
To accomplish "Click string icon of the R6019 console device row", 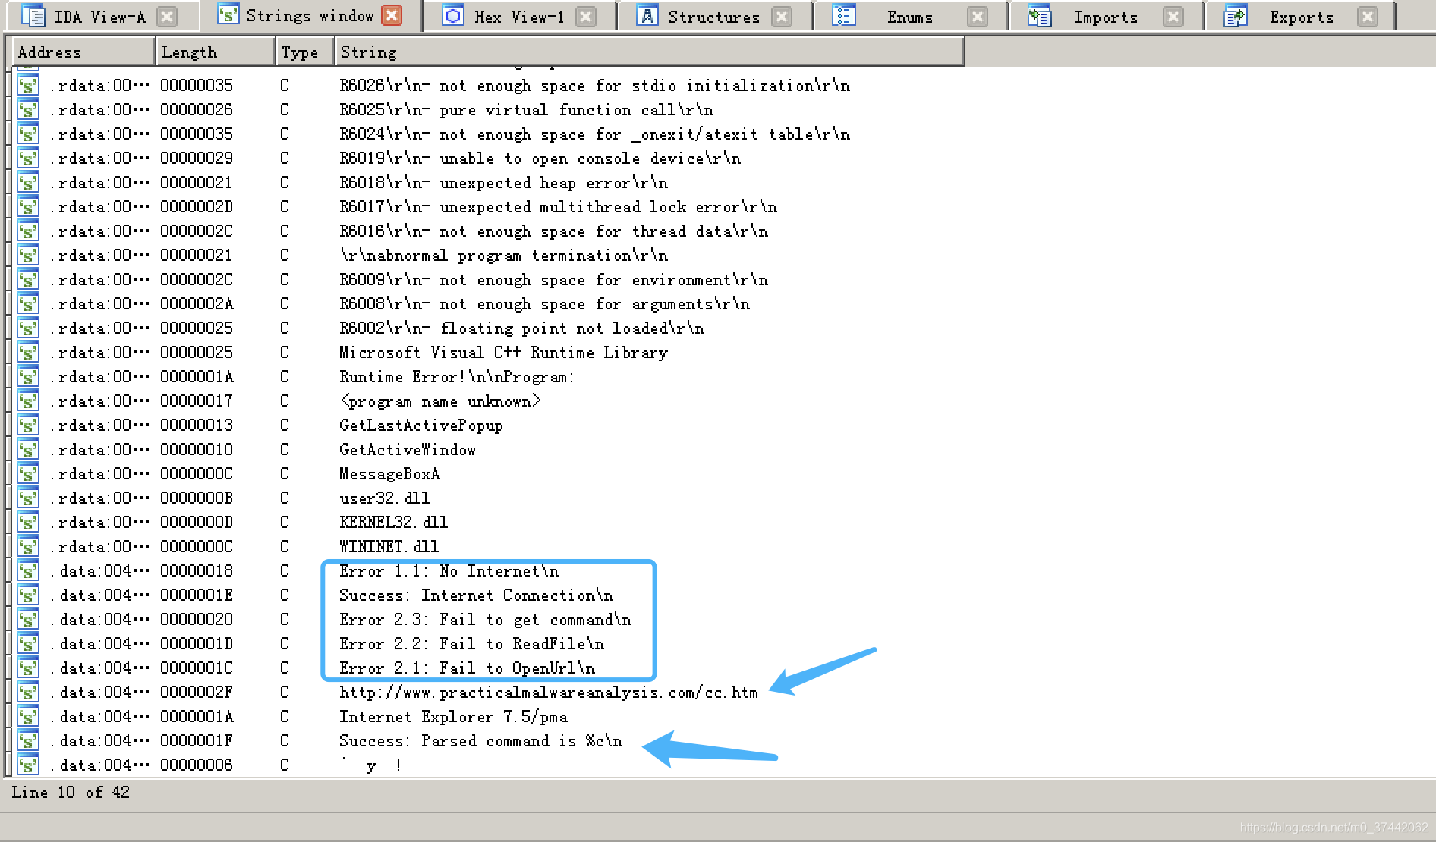I will click(x=28, y=159).
